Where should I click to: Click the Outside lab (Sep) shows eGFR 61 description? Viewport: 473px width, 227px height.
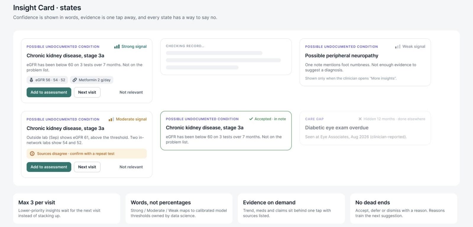pos(85,140)
